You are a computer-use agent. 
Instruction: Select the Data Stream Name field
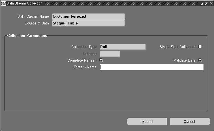(89, 17)
